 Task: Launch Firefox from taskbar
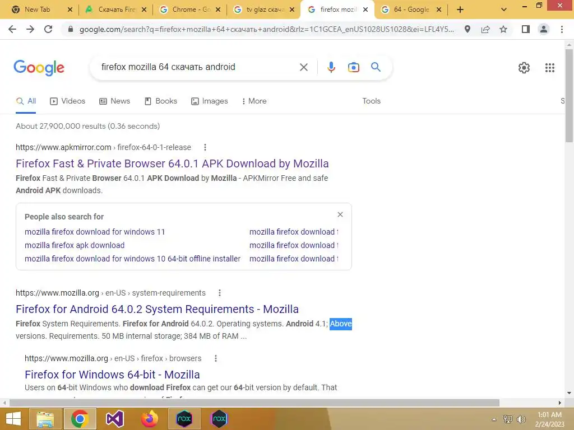click(149, 419)
